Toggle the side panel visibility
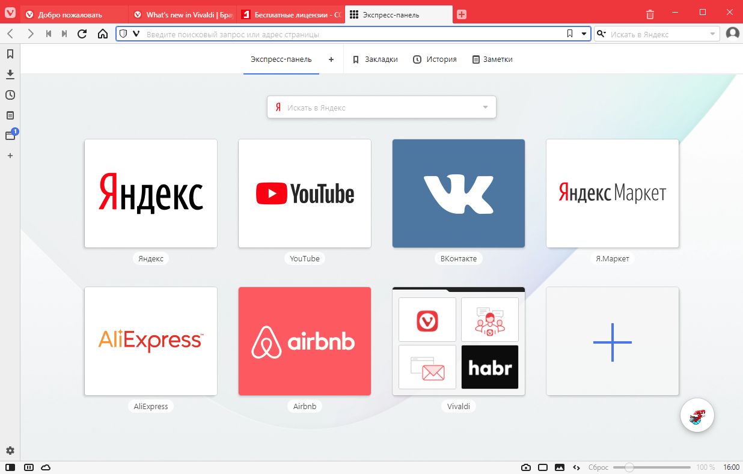 point(10,467)
